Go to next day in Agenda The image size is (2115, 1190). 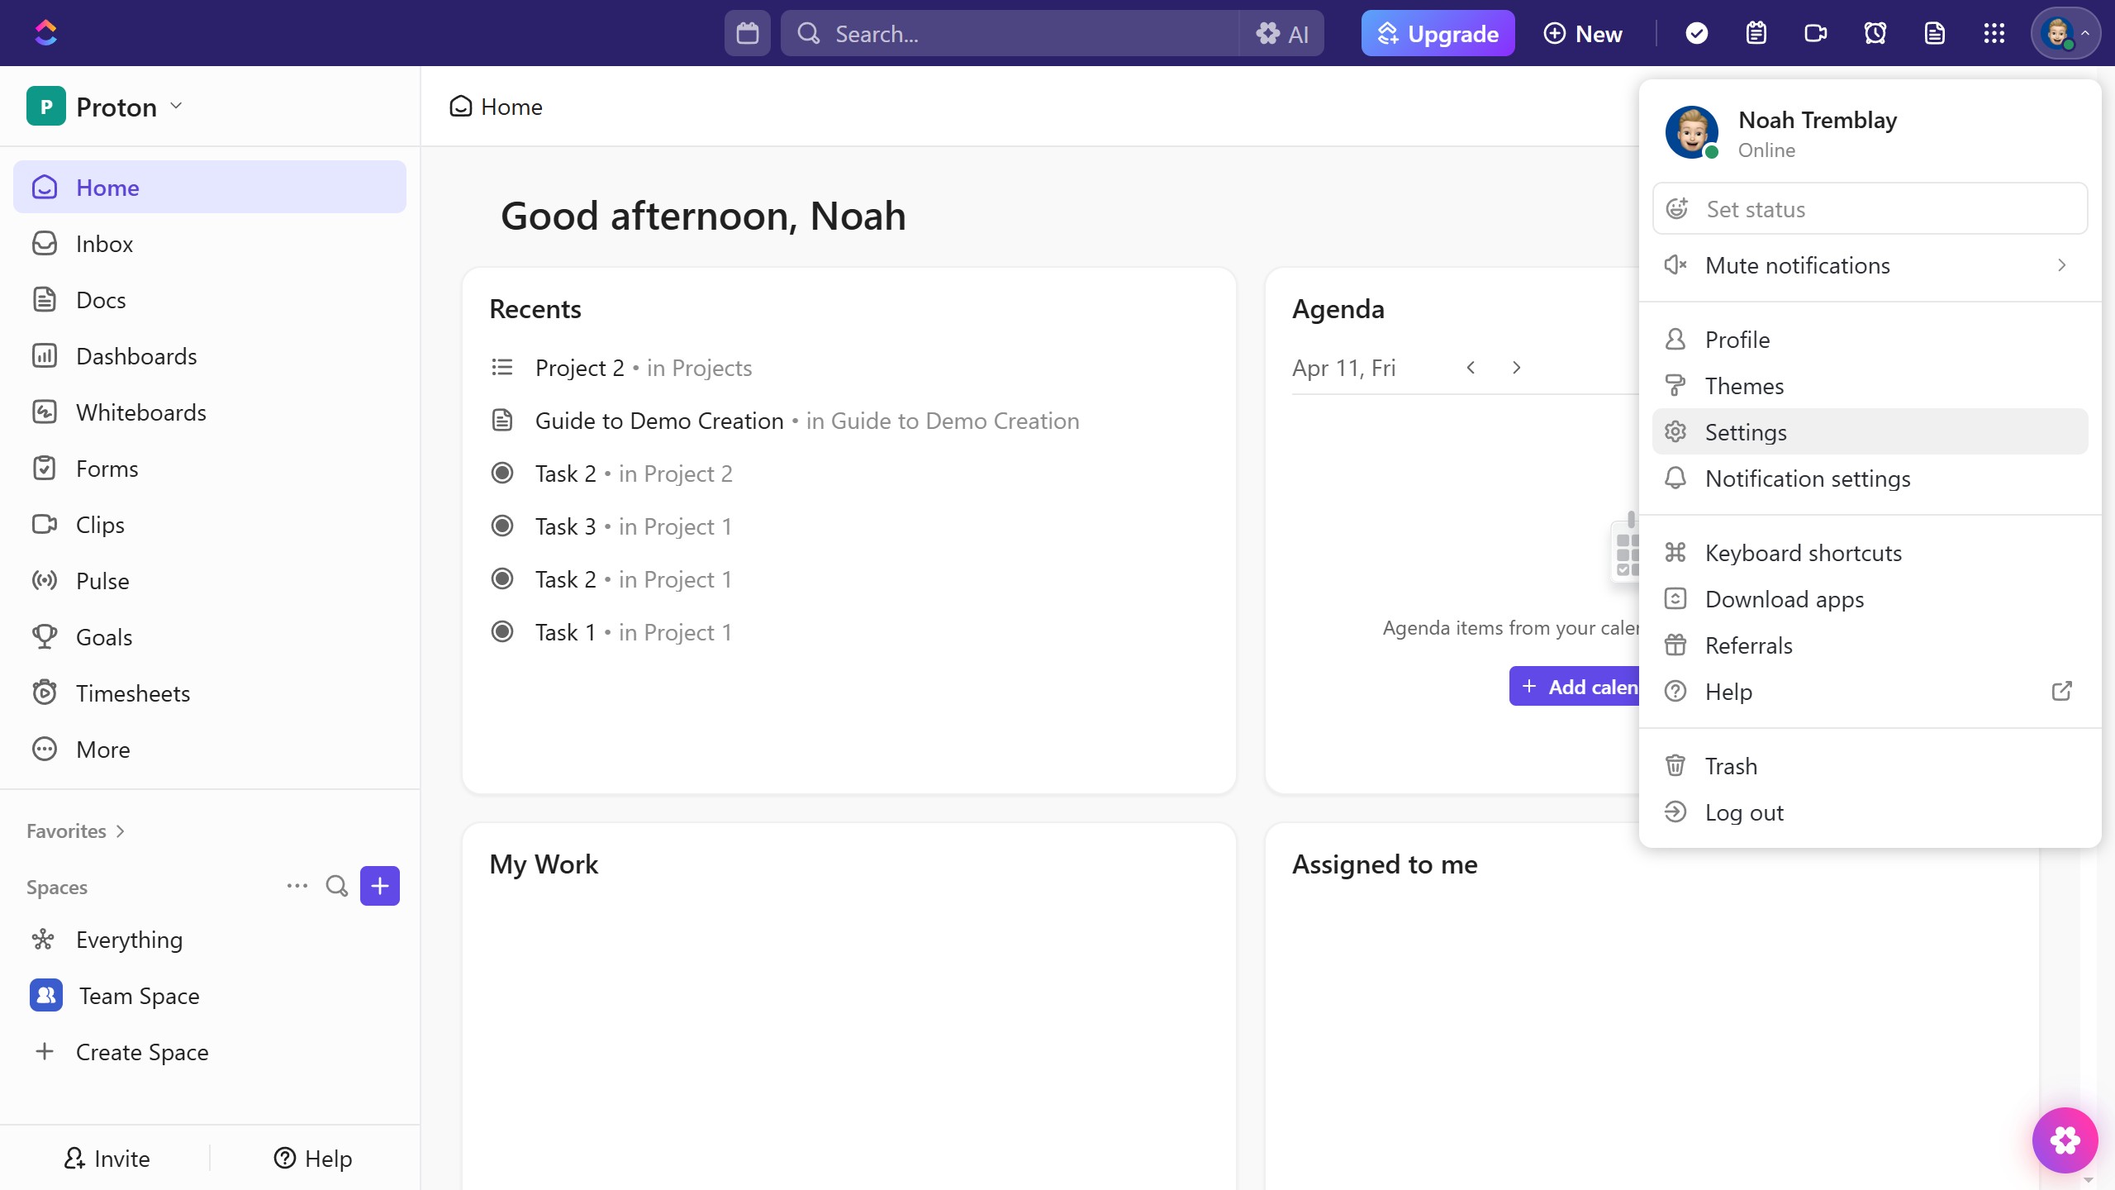tap(1516, 368)
